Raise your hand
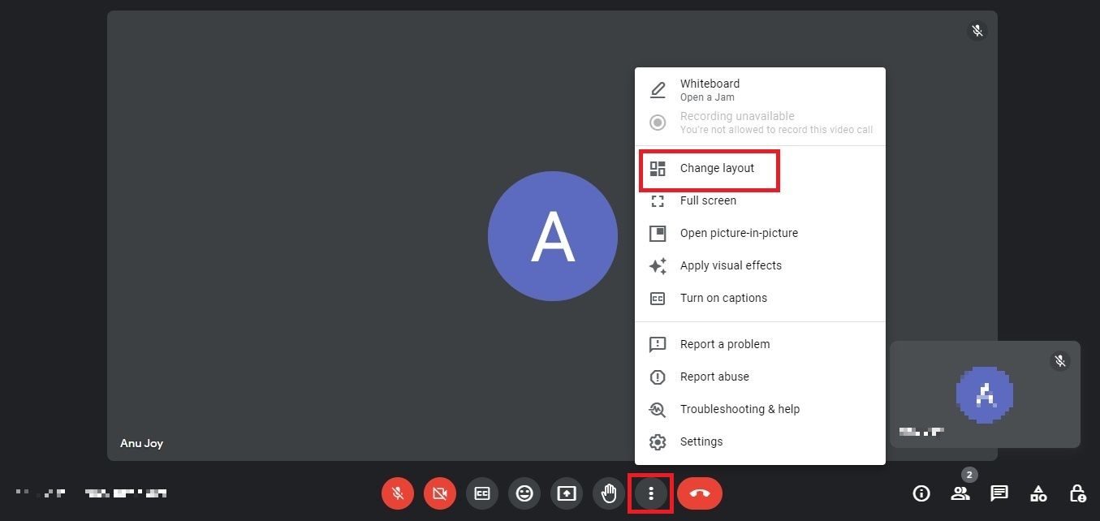The height and width of the screenshot is (521, 1100). pos(608,493)
